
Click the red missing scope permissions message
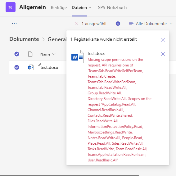coord(120,110)
